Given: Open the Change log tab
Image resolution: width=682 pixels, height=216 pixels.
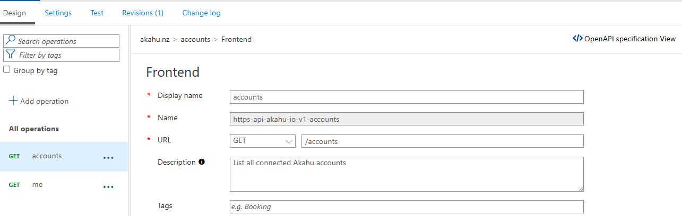Looking at the screenshot, I should (x=201, y=13).
